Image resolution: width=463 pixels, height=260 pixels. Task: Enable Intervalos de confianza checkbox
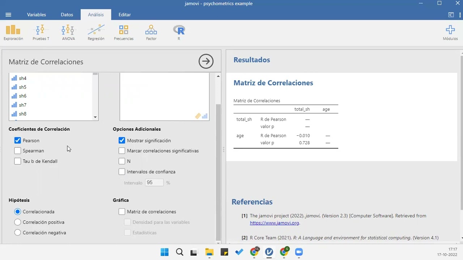pyautogui.click(x=122, y=172)
